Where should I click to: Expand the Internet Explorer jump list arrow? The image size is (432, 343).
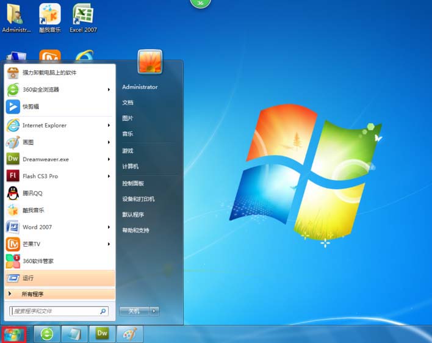[x=109, y=125]
